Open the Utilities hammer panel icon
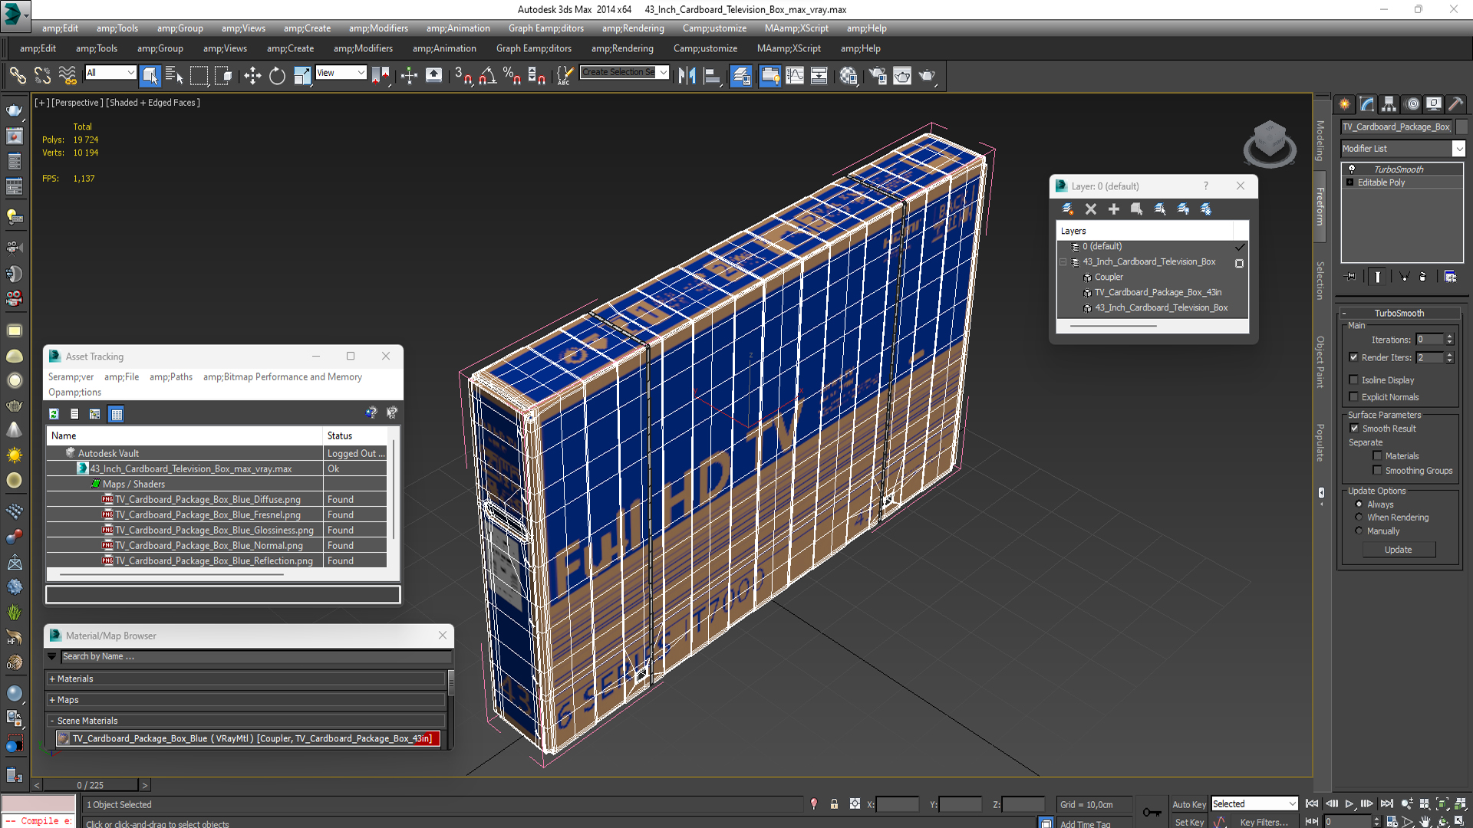The image size is (1473, 828). (1455, 104)
